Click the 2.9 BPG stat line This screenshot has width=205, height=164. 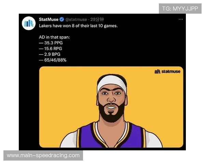coord(50,54)
